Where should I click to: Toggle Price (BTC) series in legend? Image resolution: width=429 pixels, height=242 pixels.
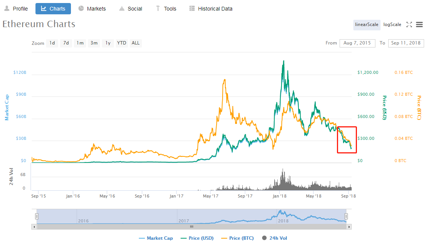[x=237, y=238]
